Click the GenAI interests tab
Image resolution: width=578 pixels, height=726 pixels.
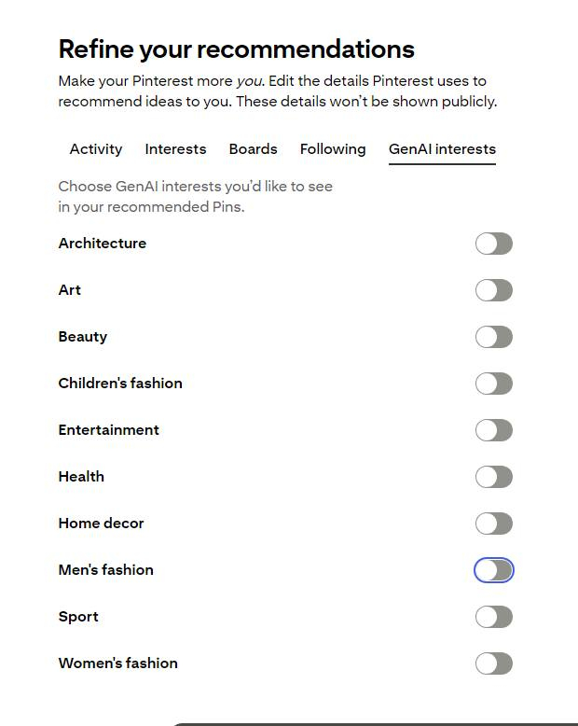point(442,149)
